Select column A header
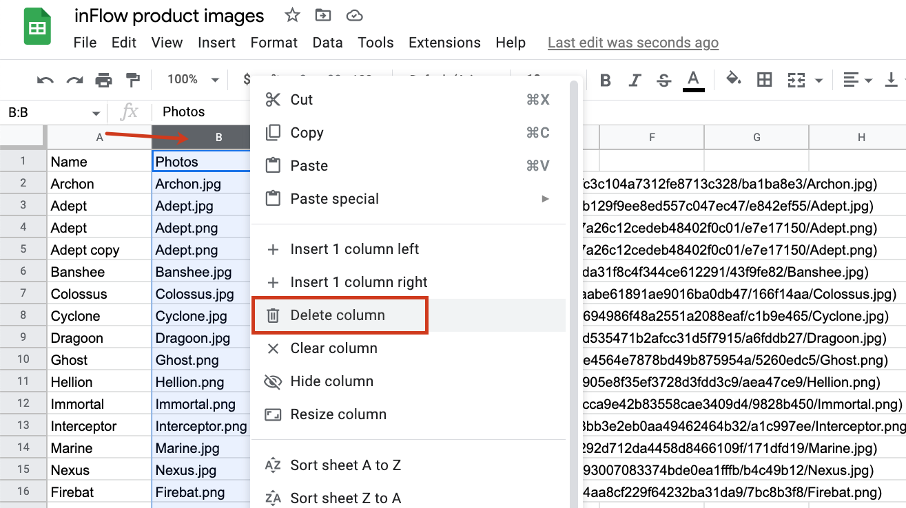Image resolution: width=906 pixels, height=508 pixels. [99, 138]
